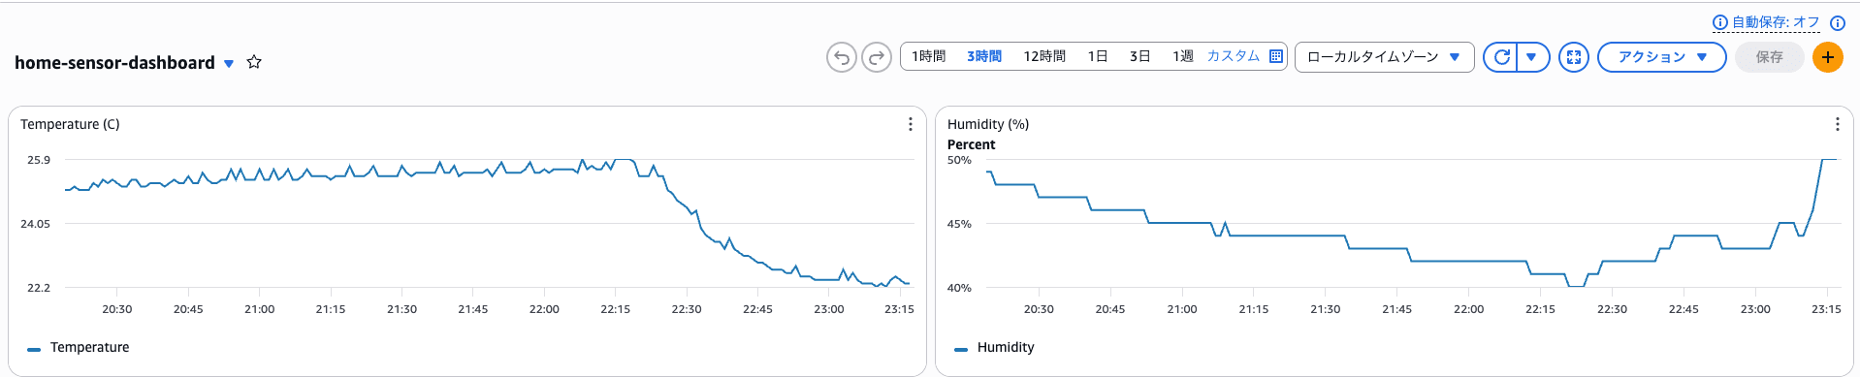Image resolution: width=1860 pixels, height=377 pixels.
Task: Open the アクション menu button
Action: (x=1661, y=57)
